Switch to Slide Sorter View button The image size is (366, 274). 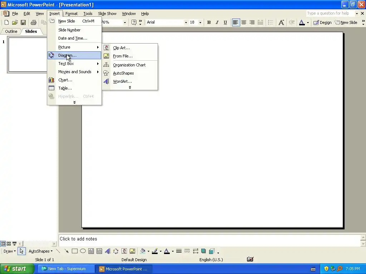(9, 244)
